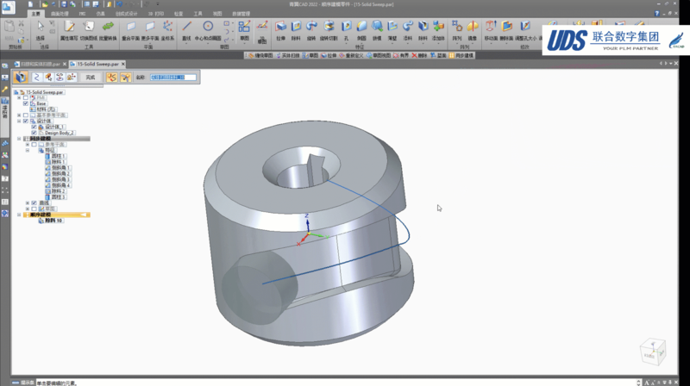Click the 名称 name input field

[x=173, y=78]
